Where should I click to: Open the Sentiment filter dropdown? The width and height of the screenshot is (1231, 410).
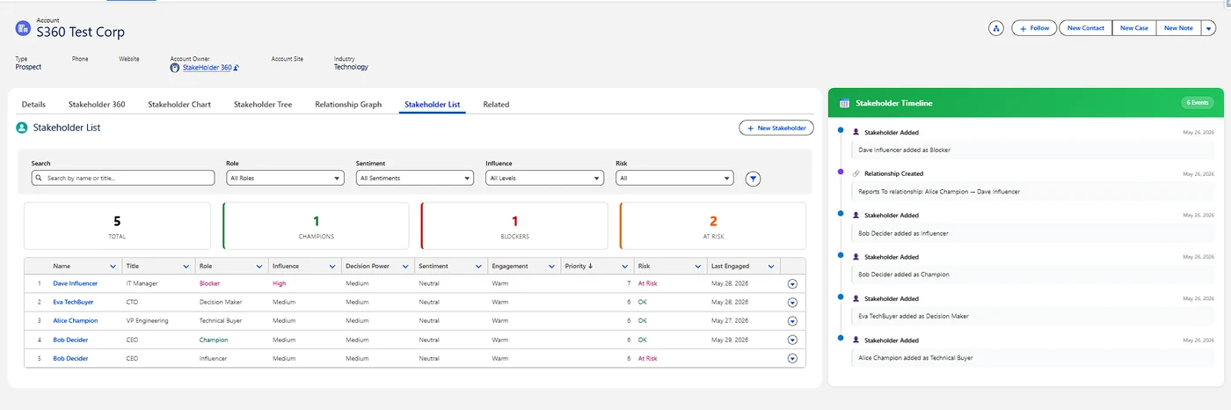point(415,178)
